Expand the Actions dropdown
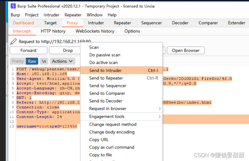 [x=63, y=61]
